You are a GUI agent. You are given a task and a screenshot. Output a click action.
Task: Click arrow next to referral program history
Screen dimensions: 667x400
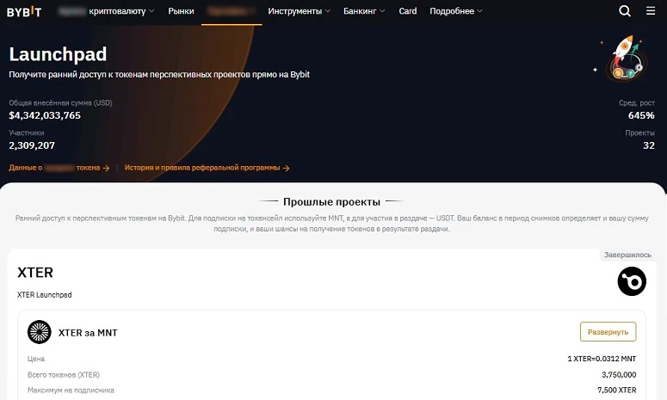pyautogui.click(x=287, y=169)
